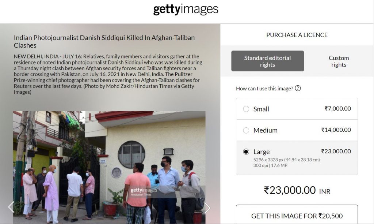Click the Getty Images watermark on photo
This screenshot has width=374, height=224.
[144, 191]
